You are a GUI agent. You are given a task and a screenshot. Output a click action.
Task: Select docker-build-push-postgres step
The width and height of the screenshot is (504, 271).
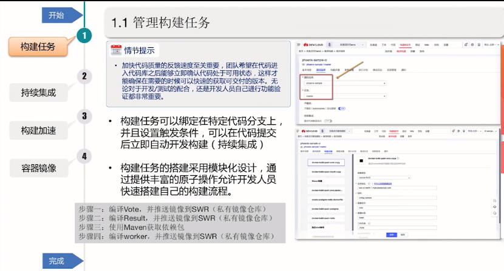(326, 209)
